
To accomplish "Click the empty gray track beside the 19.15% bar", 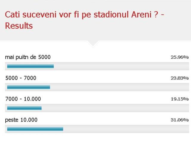I will (x=115, y=108).
